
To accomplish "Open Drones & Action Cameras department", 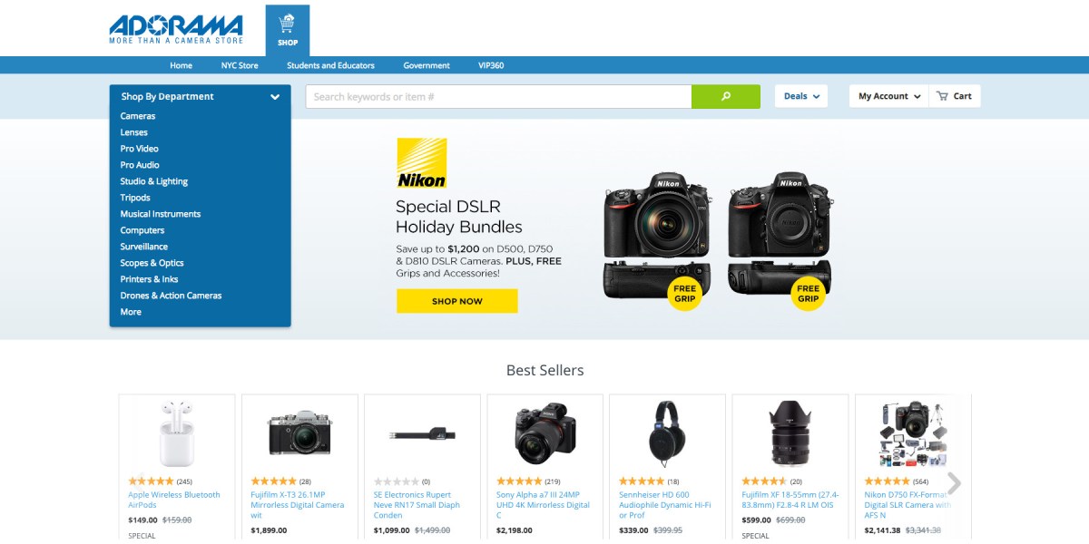I will 171,296.
